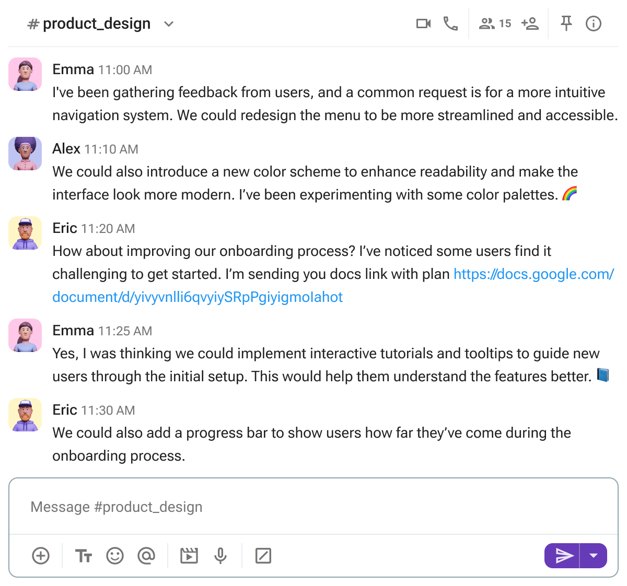Add people to #product_design
The width and height of the screenshot is (627, 586).
click(529, 23)
